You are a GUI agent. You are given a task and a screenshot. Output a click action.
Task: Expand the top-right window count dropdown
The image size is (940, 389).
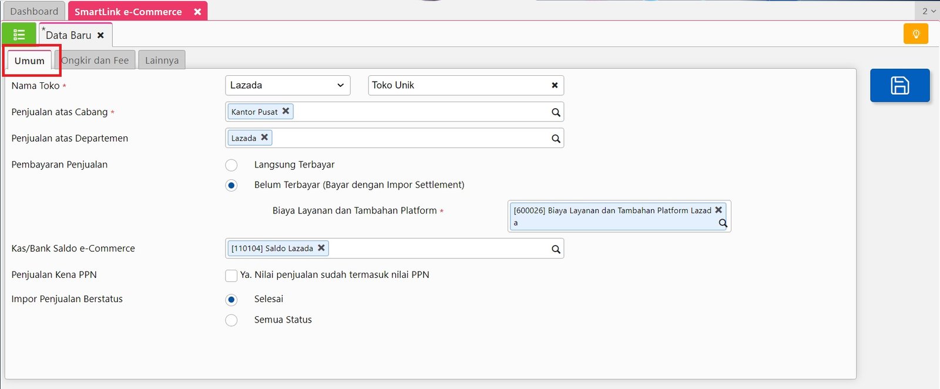[928, 11]
